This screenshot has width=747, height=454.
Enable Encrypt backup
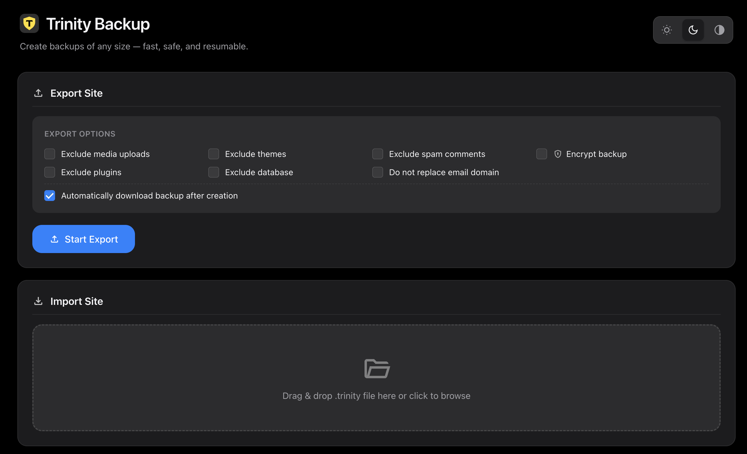(x=541, y=154)
